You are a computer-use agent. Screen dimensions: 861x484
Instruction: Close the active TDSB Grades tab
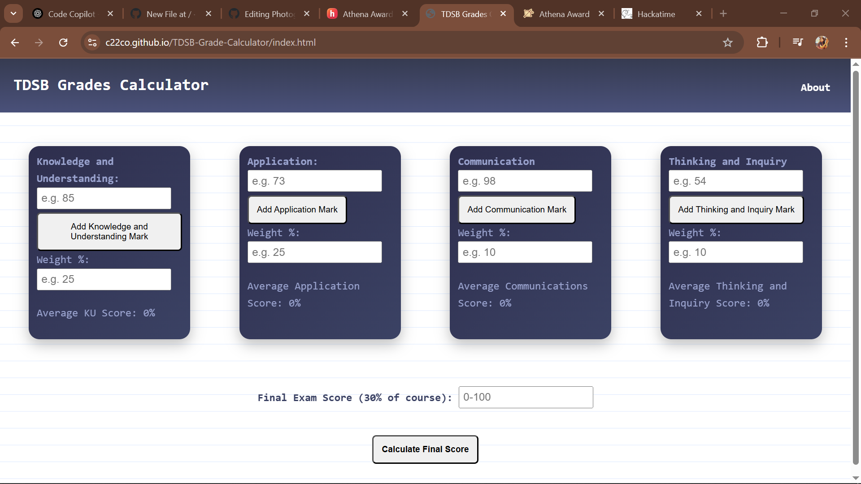coord(503,14)
